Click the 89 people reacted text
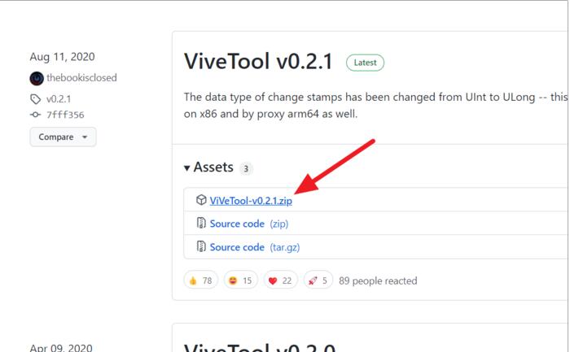 378,280
